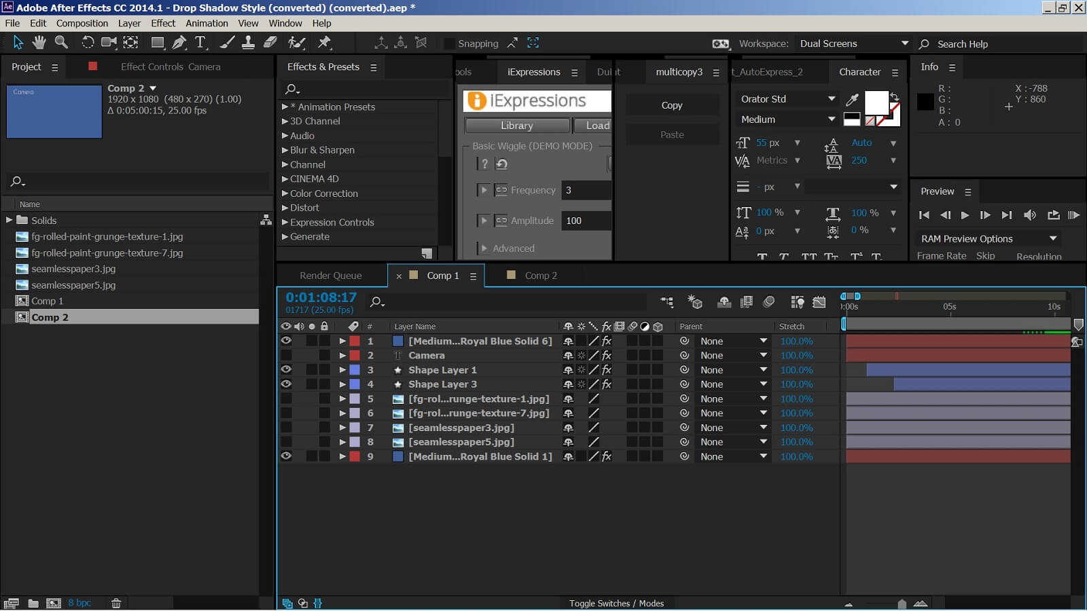Expand the Blur & Sharpen effects category

[285, 150]
